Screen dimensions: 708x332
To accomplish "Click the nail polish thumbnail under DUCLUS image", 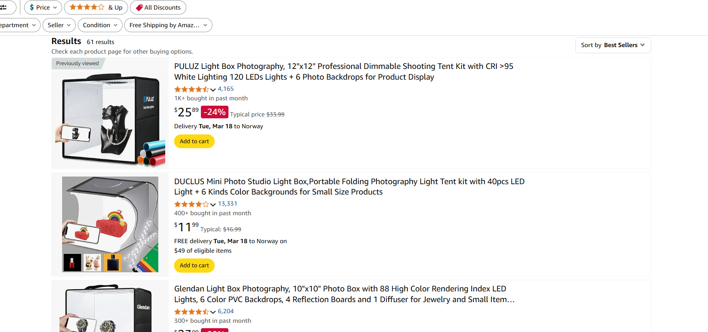I will pos(72,263).
